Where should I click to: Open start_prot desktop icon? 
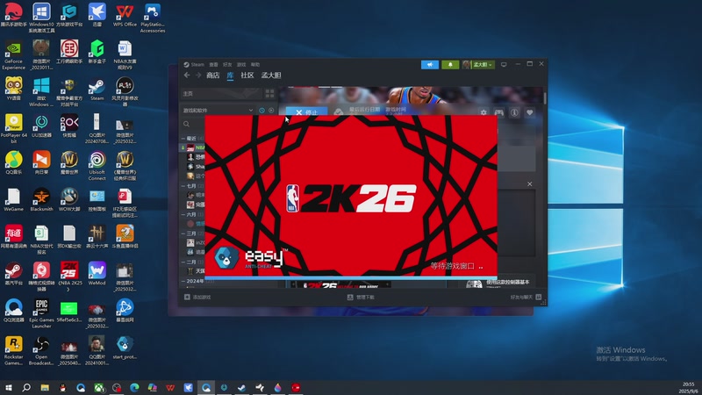click(125, 348)
